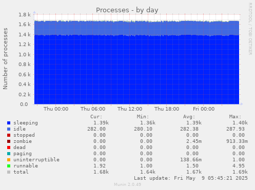Click the 'uninterruptible' legend label
255x190 pixels.
tap(36, 160)
